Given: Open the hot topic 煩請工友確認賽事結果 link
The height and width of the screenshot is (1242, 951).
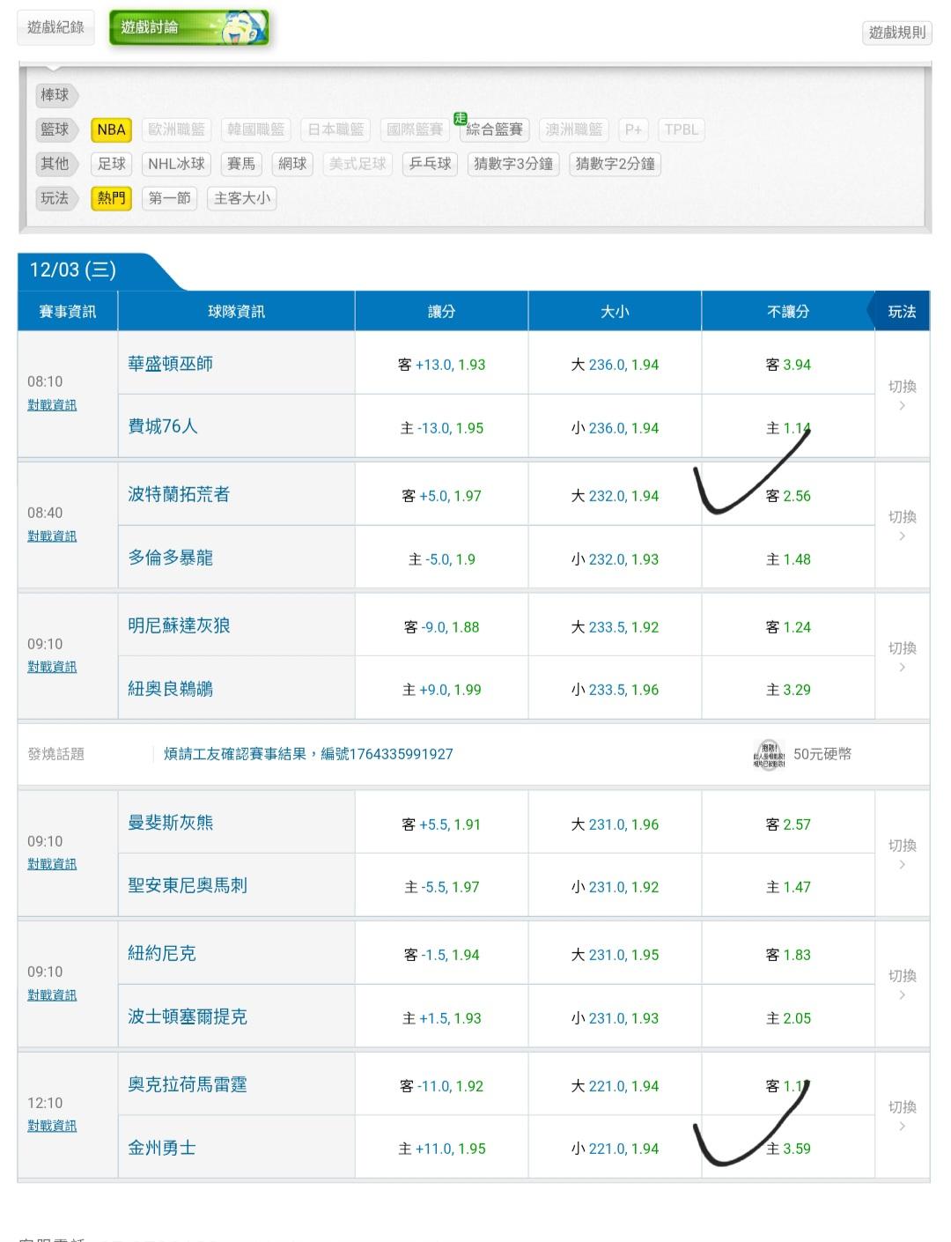Looking at the screenshot, I should 308,754.
